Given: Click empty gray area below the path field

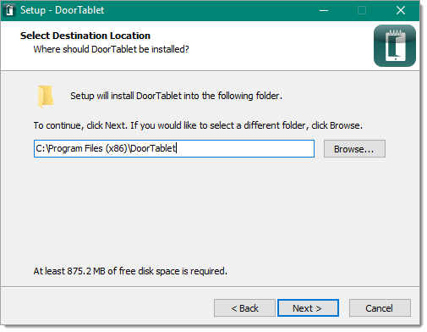Looking at the screenshot, I should (x=209, y=212).
